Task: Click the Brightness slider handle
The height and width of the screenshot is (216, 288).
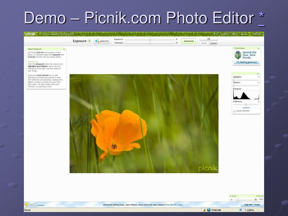Action: point(246,104)
